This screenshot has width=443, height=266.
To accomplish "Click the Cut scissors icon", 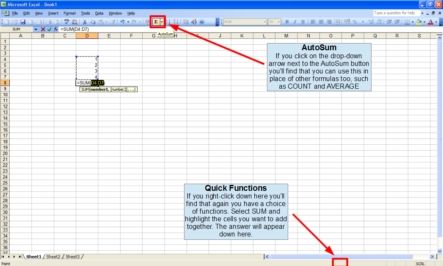I will click(x=85, y=22).
